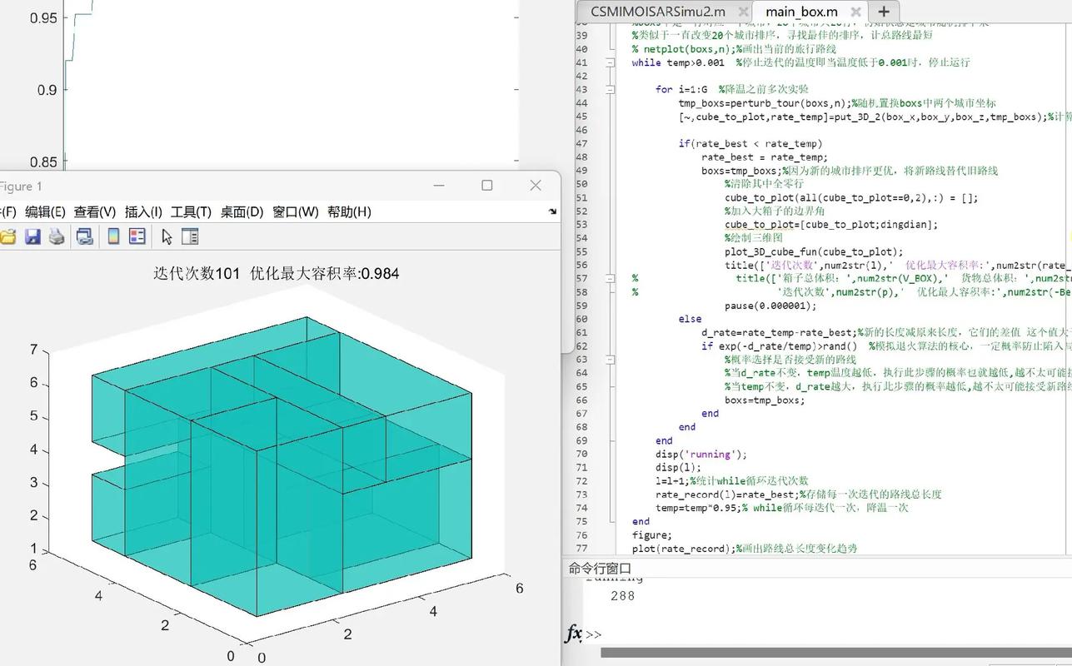Click the command window horizontal scrollbar
The image size is (1072, 666).
point(833,653)
